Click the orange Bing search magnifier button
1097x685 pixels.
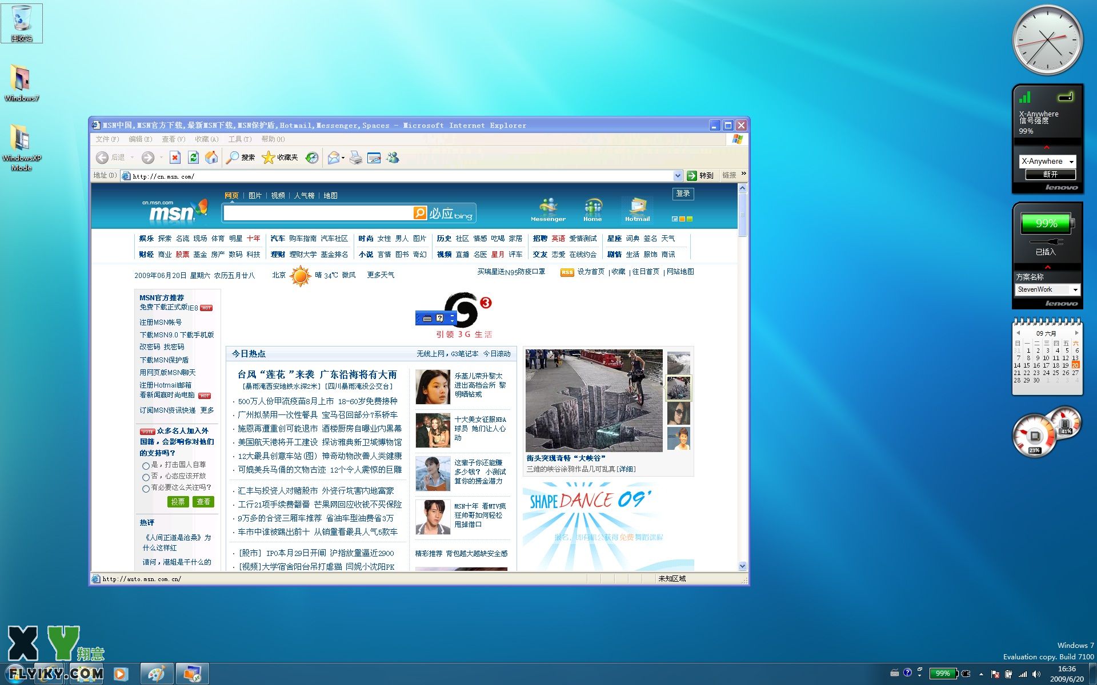click(x=420, y=213)
